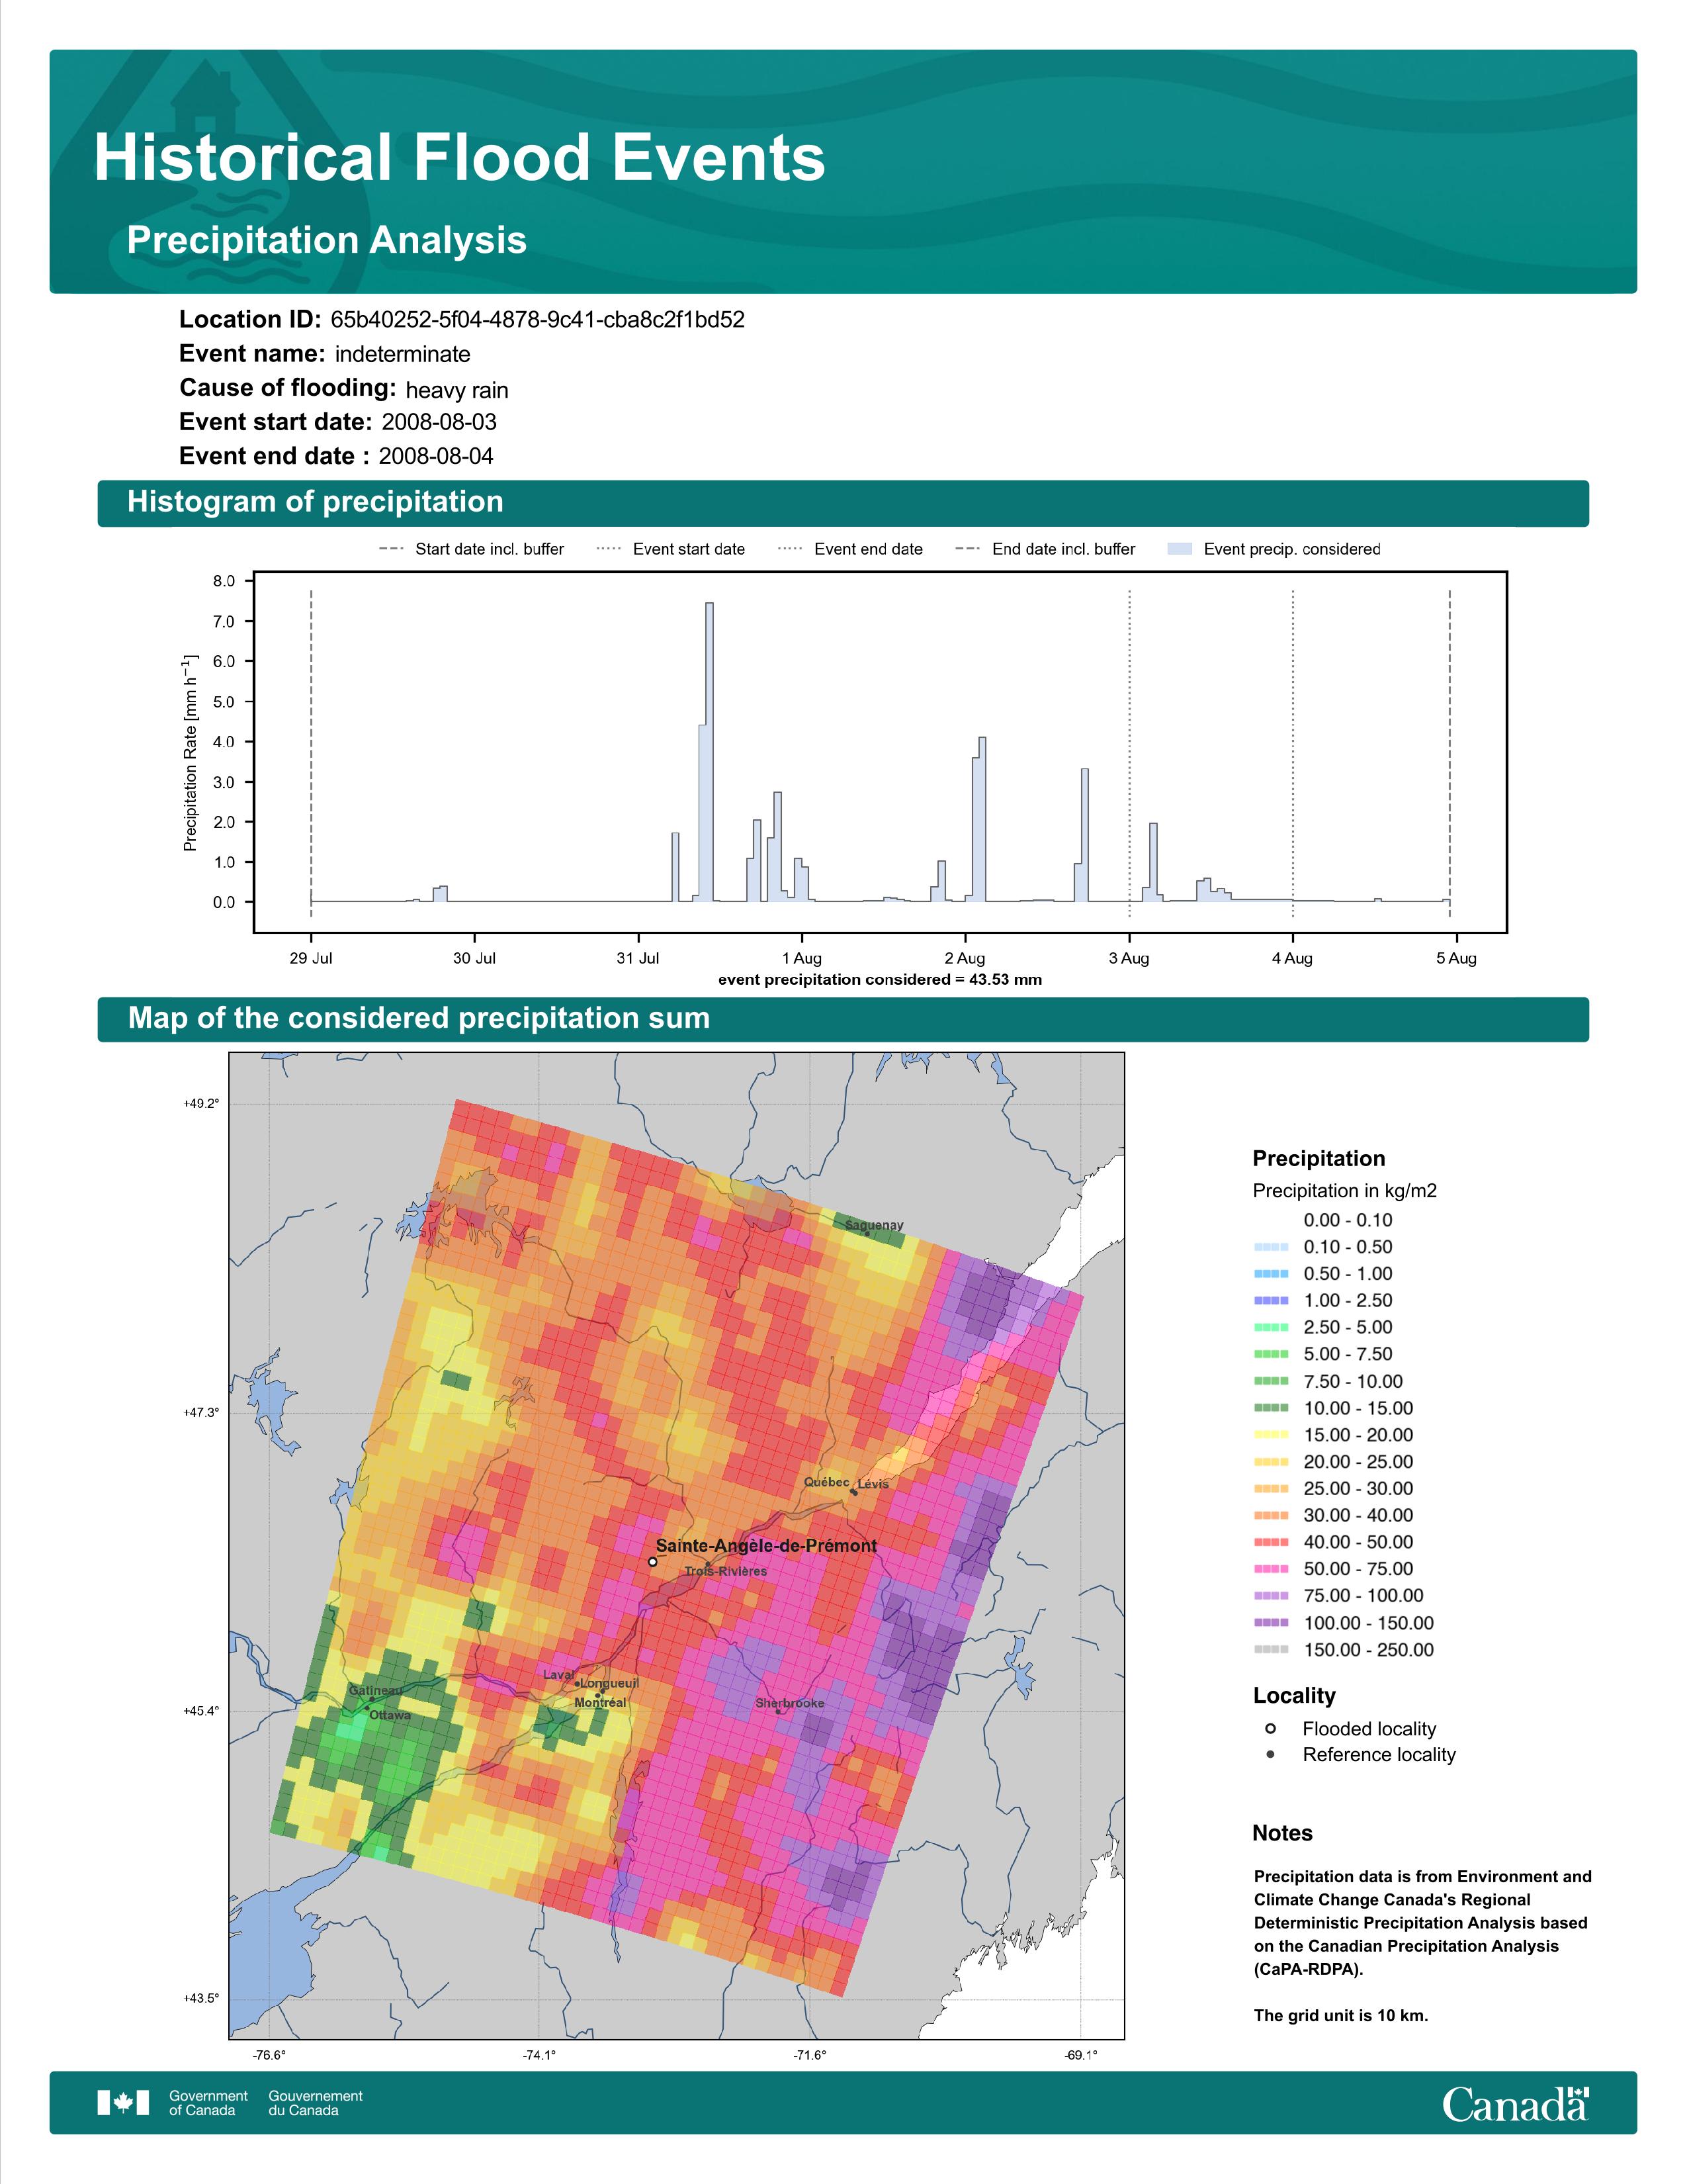Click the Notes heading
Image resolution: width=1687 pixels, height=2184 pixels.
[x=1282, y=1833]
